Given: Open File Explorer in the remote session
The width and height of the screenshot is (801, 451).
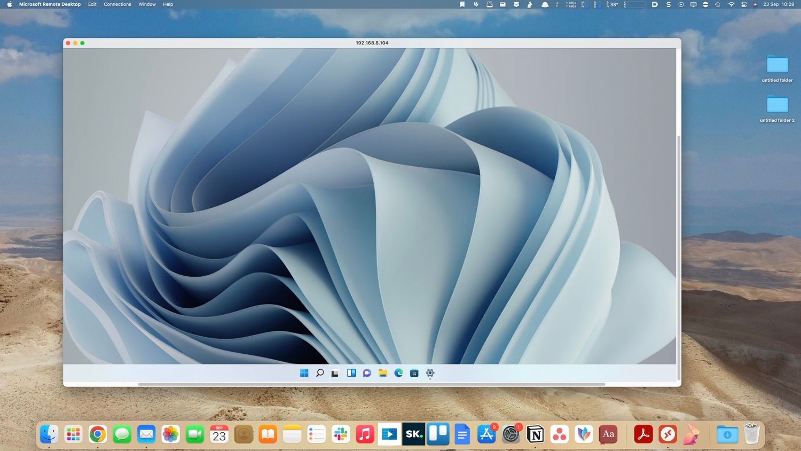Looking at the screenshot, I should click(382, 373).
